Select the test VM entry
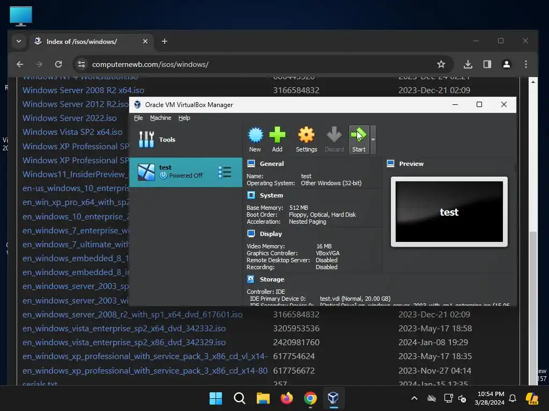Screen dimensions: 549x411 (x=186, y=172)
